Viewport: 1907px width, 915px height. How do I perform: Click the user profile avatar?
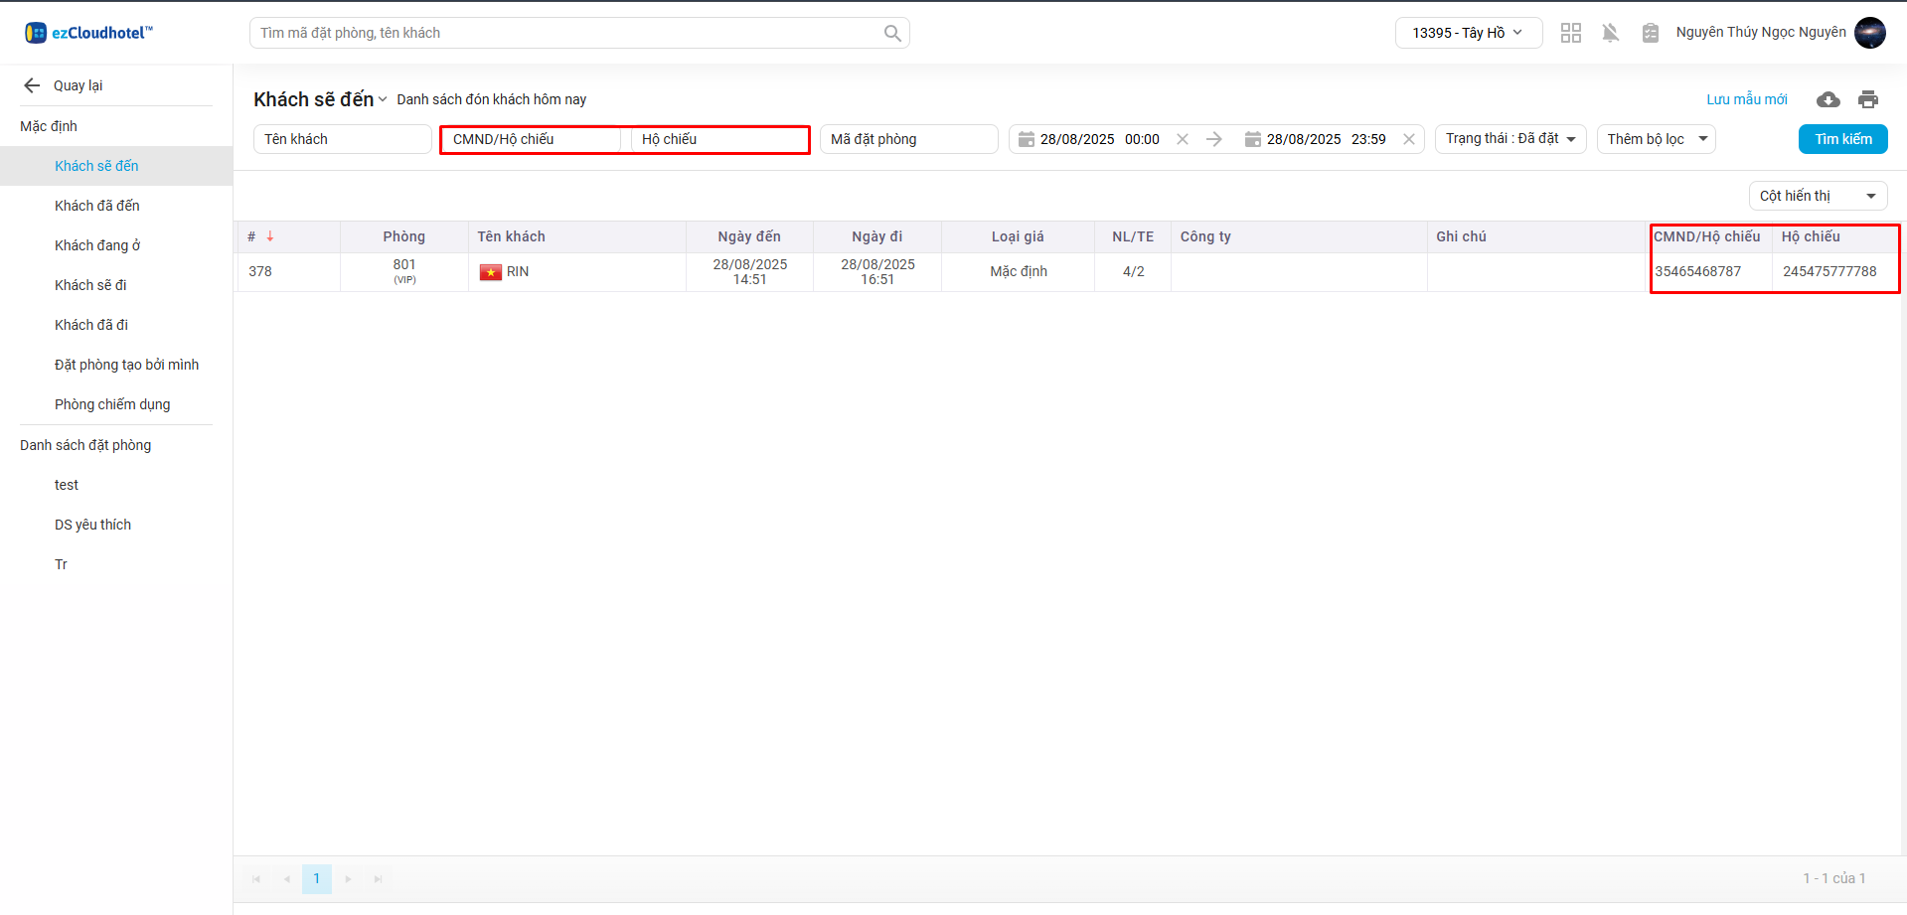coord(1869,33)
